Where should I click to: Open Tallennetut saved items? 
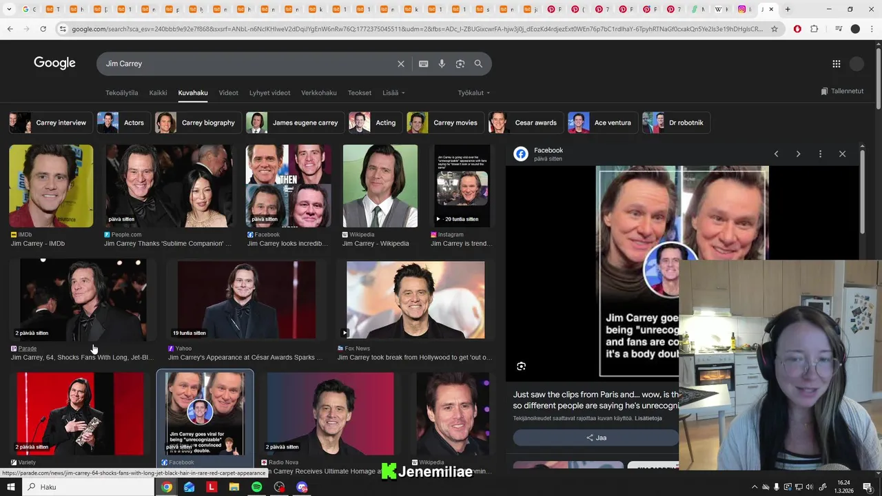coord(842,91)
